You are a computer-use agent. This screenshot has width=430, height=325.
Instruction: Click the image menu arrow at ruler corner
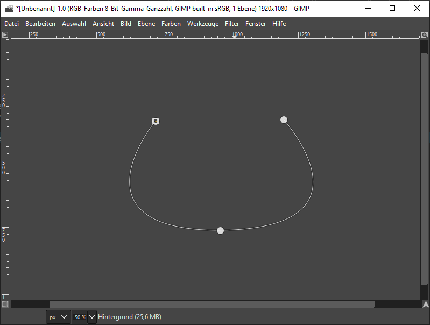(5, 34)
